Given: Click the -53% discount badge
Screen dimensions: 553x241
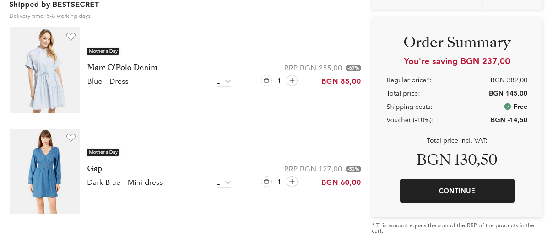Looking at the screenshot, I should [353, 169].
